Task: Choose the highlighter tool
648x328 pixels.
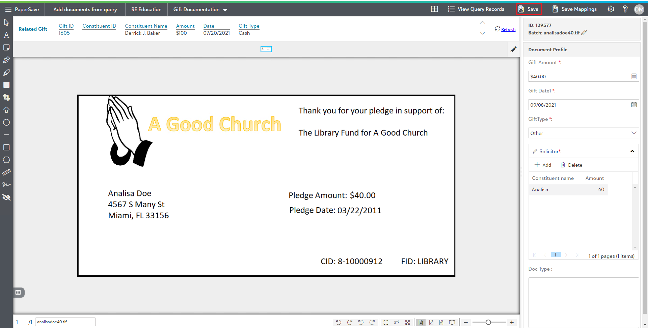Action: click(x=6, y=73)
